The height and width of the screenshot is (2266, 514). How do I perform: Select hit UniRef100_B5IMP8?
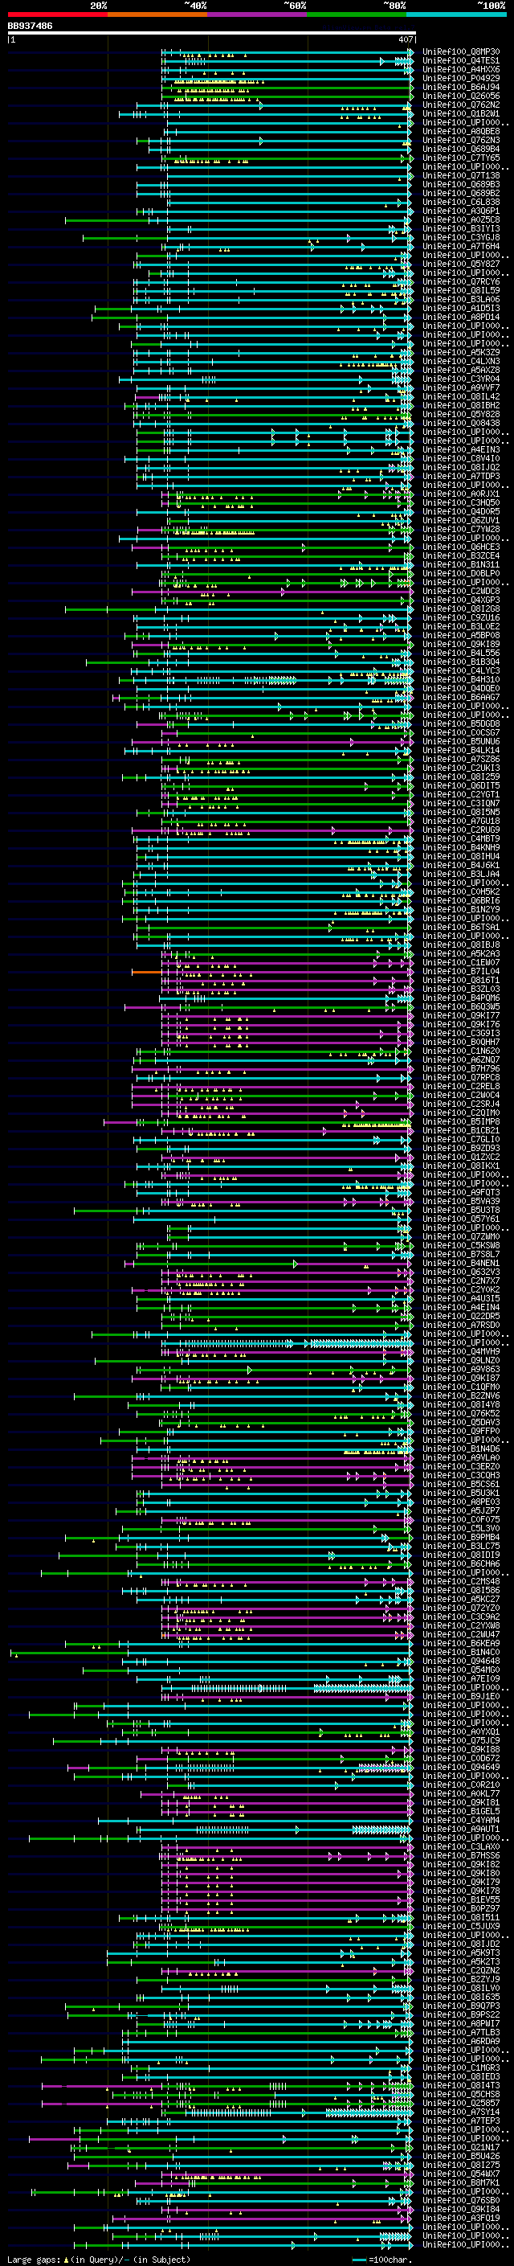461,1121
